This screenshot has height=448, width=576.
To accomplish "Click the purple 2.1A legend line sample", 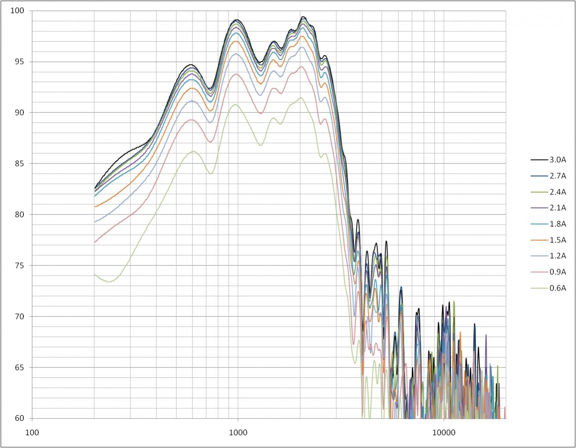I will pos(539,208).
